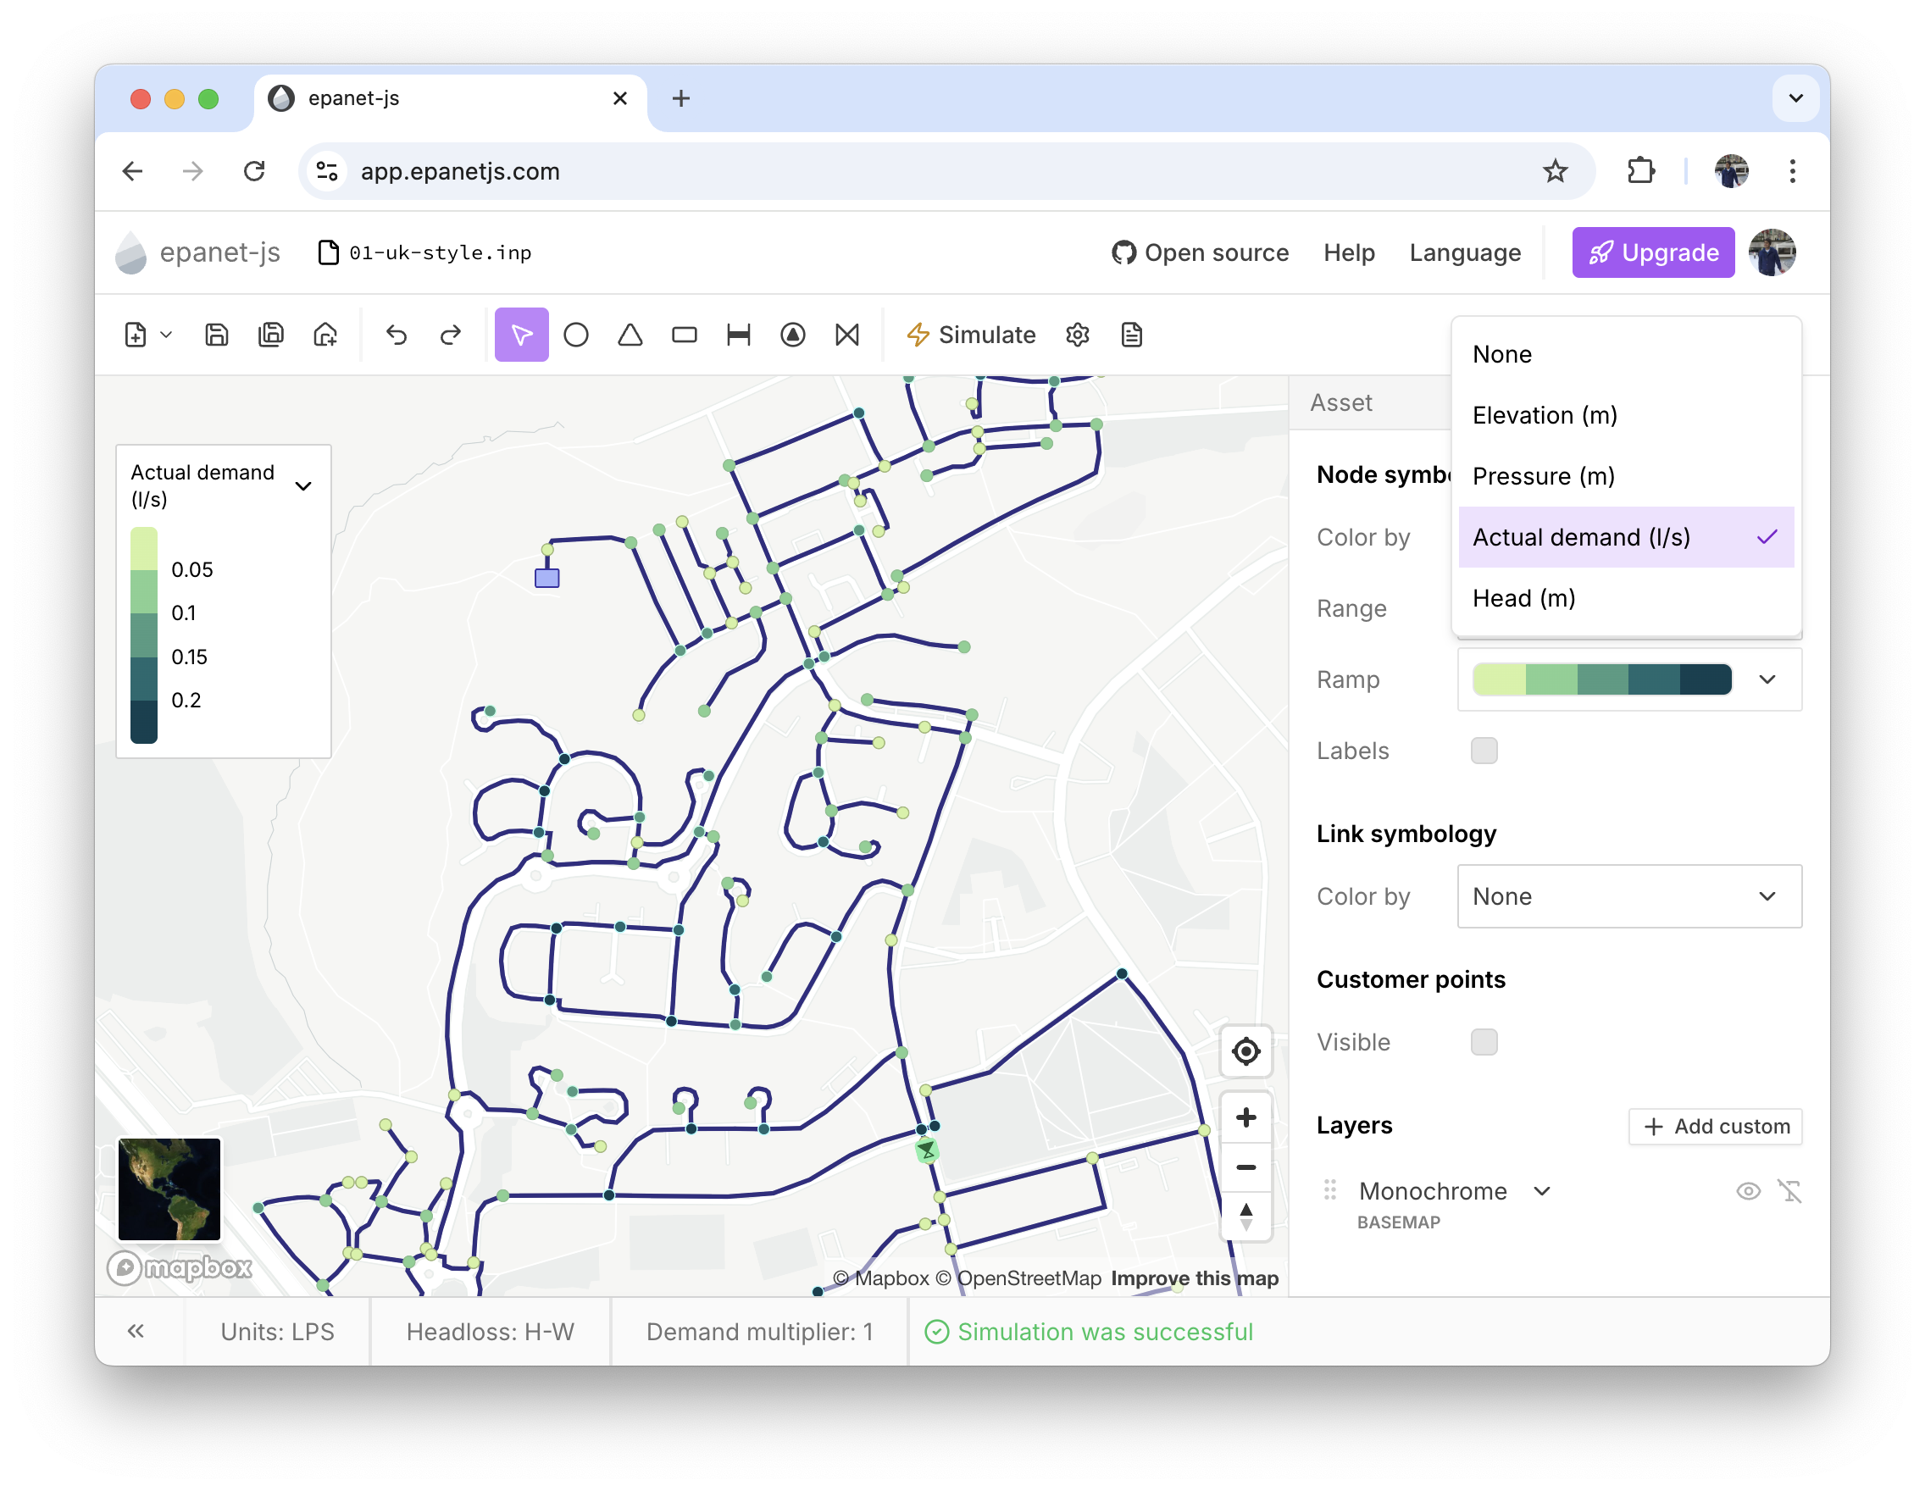This screenshot has width=1925, height=1491.
Task: Select the reservoir (triangle) tool
Action: (630, 335)
